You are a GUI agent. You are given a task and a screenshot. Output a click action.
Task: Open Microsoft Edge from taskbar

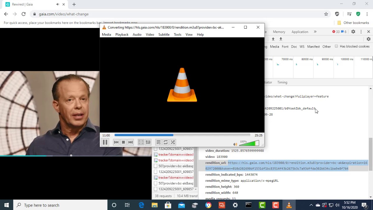[141, 205]
